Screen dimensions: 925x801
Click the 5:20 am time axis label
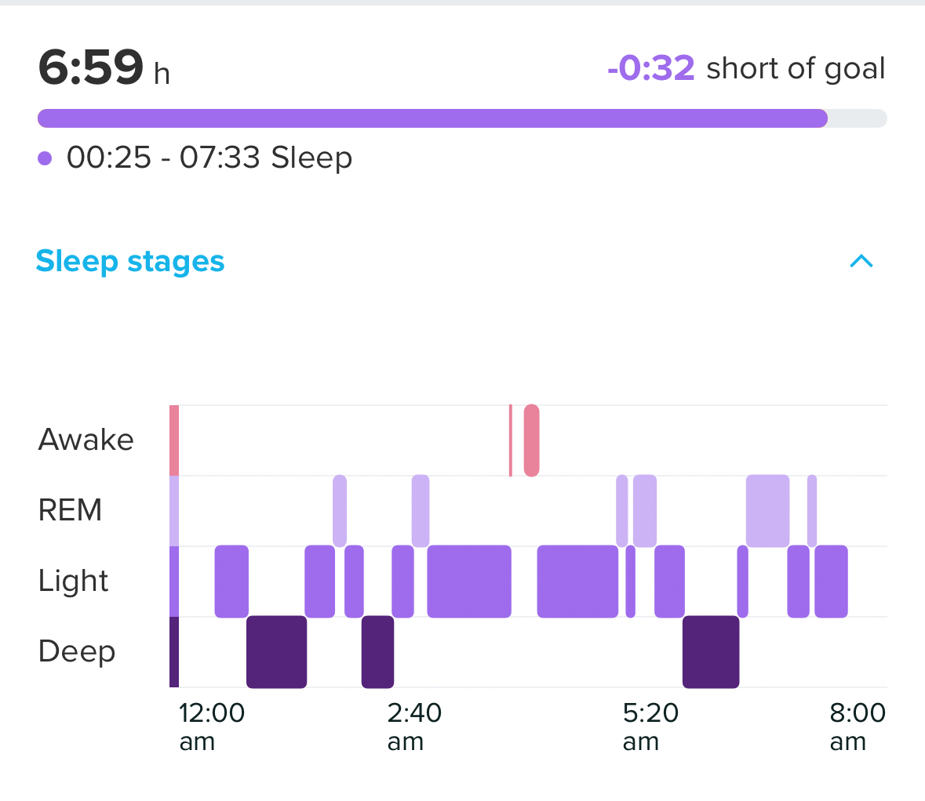coord(650,726)
